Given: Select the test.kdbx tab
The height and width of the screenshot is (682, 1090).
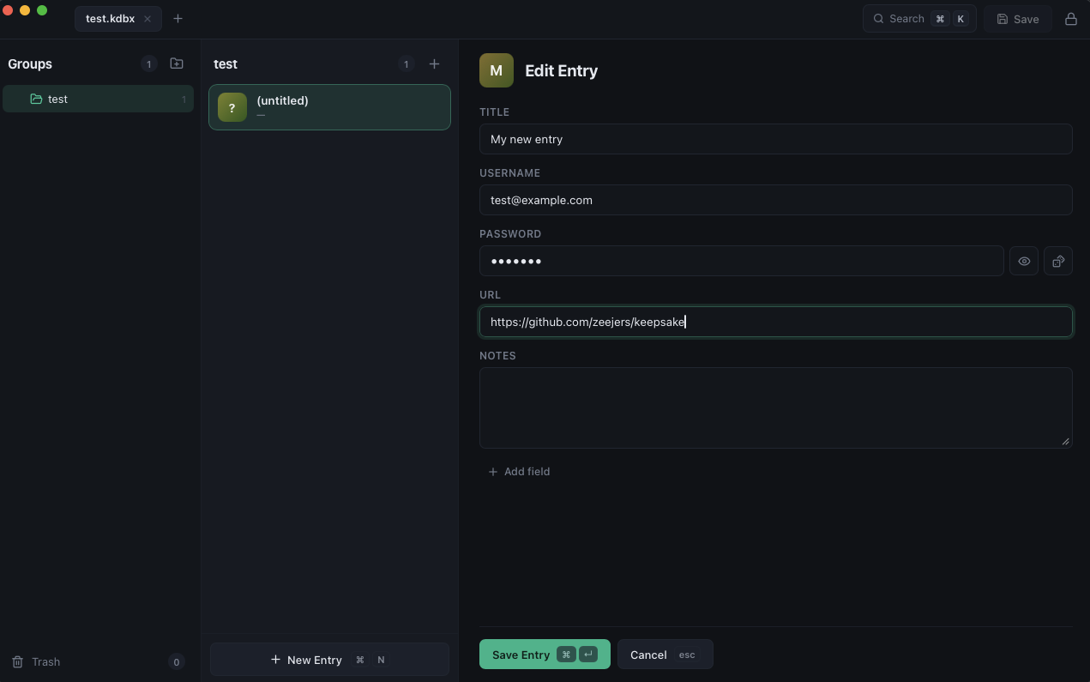Looking at the screenshot, I should 117,19.
